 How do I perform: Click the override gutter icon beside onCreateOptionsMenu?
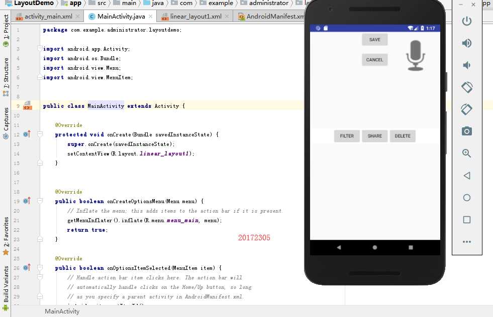[x=27, y=201]
